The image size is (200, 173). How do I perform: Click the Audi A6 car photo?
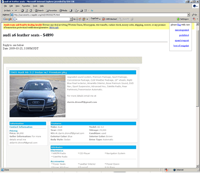(x=38, y=96)
